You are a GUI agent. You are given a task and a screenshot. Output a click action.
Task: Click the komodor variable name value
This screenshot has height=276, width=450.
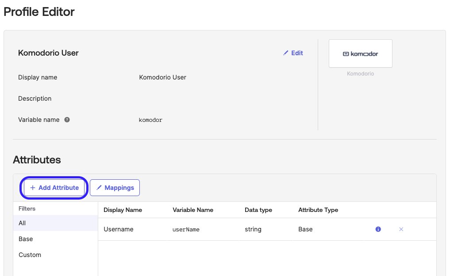[151, 120]
